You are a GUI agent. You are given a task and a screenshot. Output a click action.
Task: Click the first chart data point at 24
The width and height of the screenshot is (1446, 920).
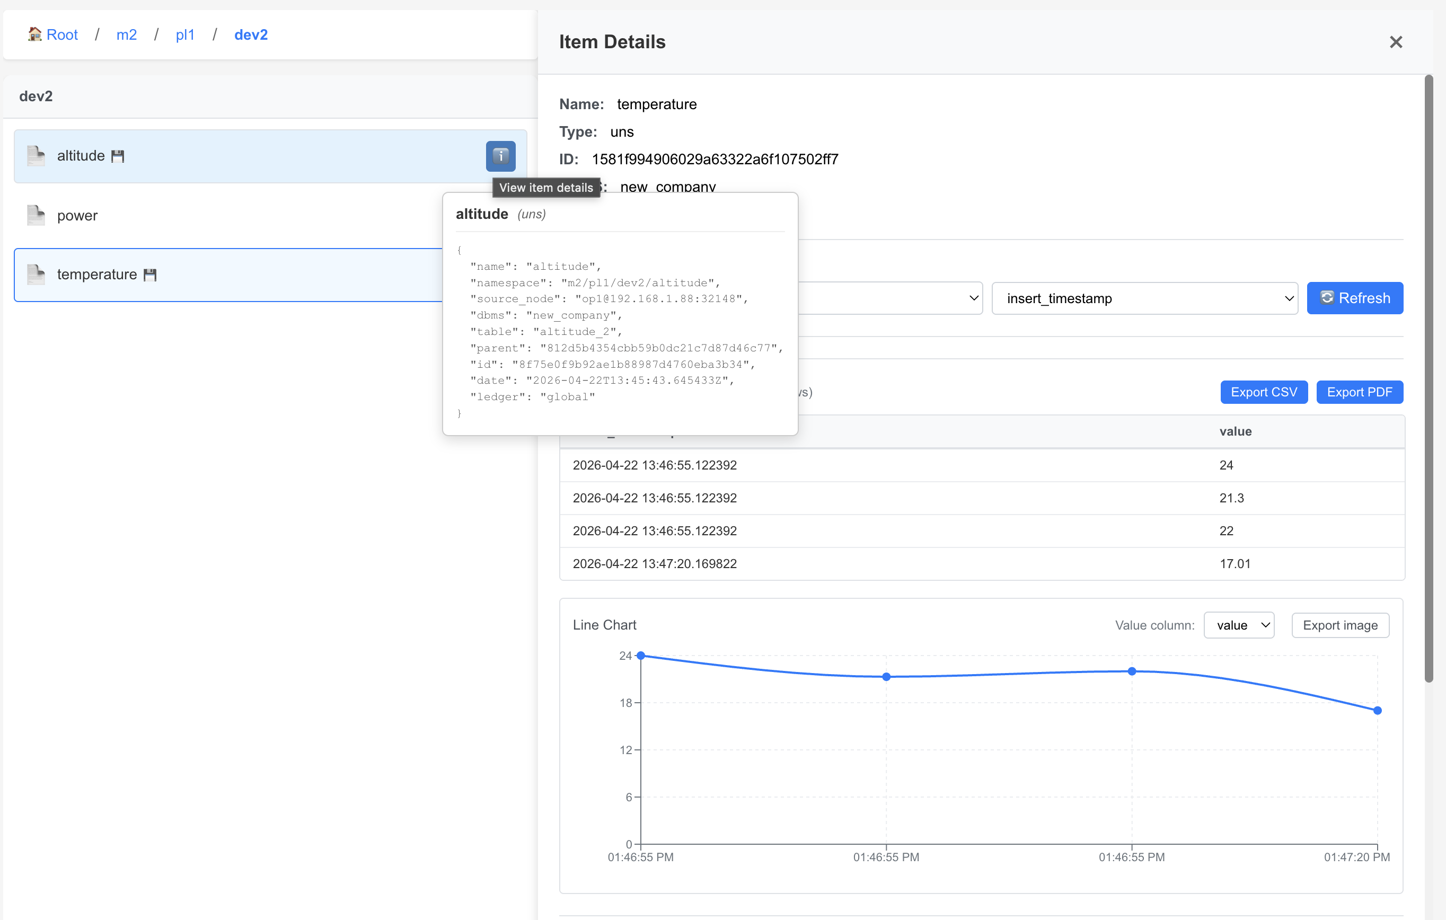pos(641,655)
